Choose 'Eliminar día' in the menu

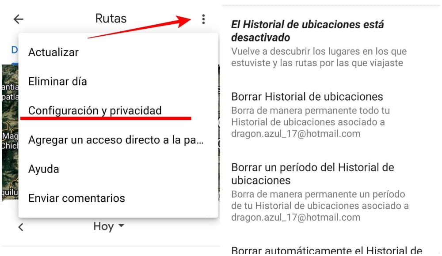click(57, 81)
